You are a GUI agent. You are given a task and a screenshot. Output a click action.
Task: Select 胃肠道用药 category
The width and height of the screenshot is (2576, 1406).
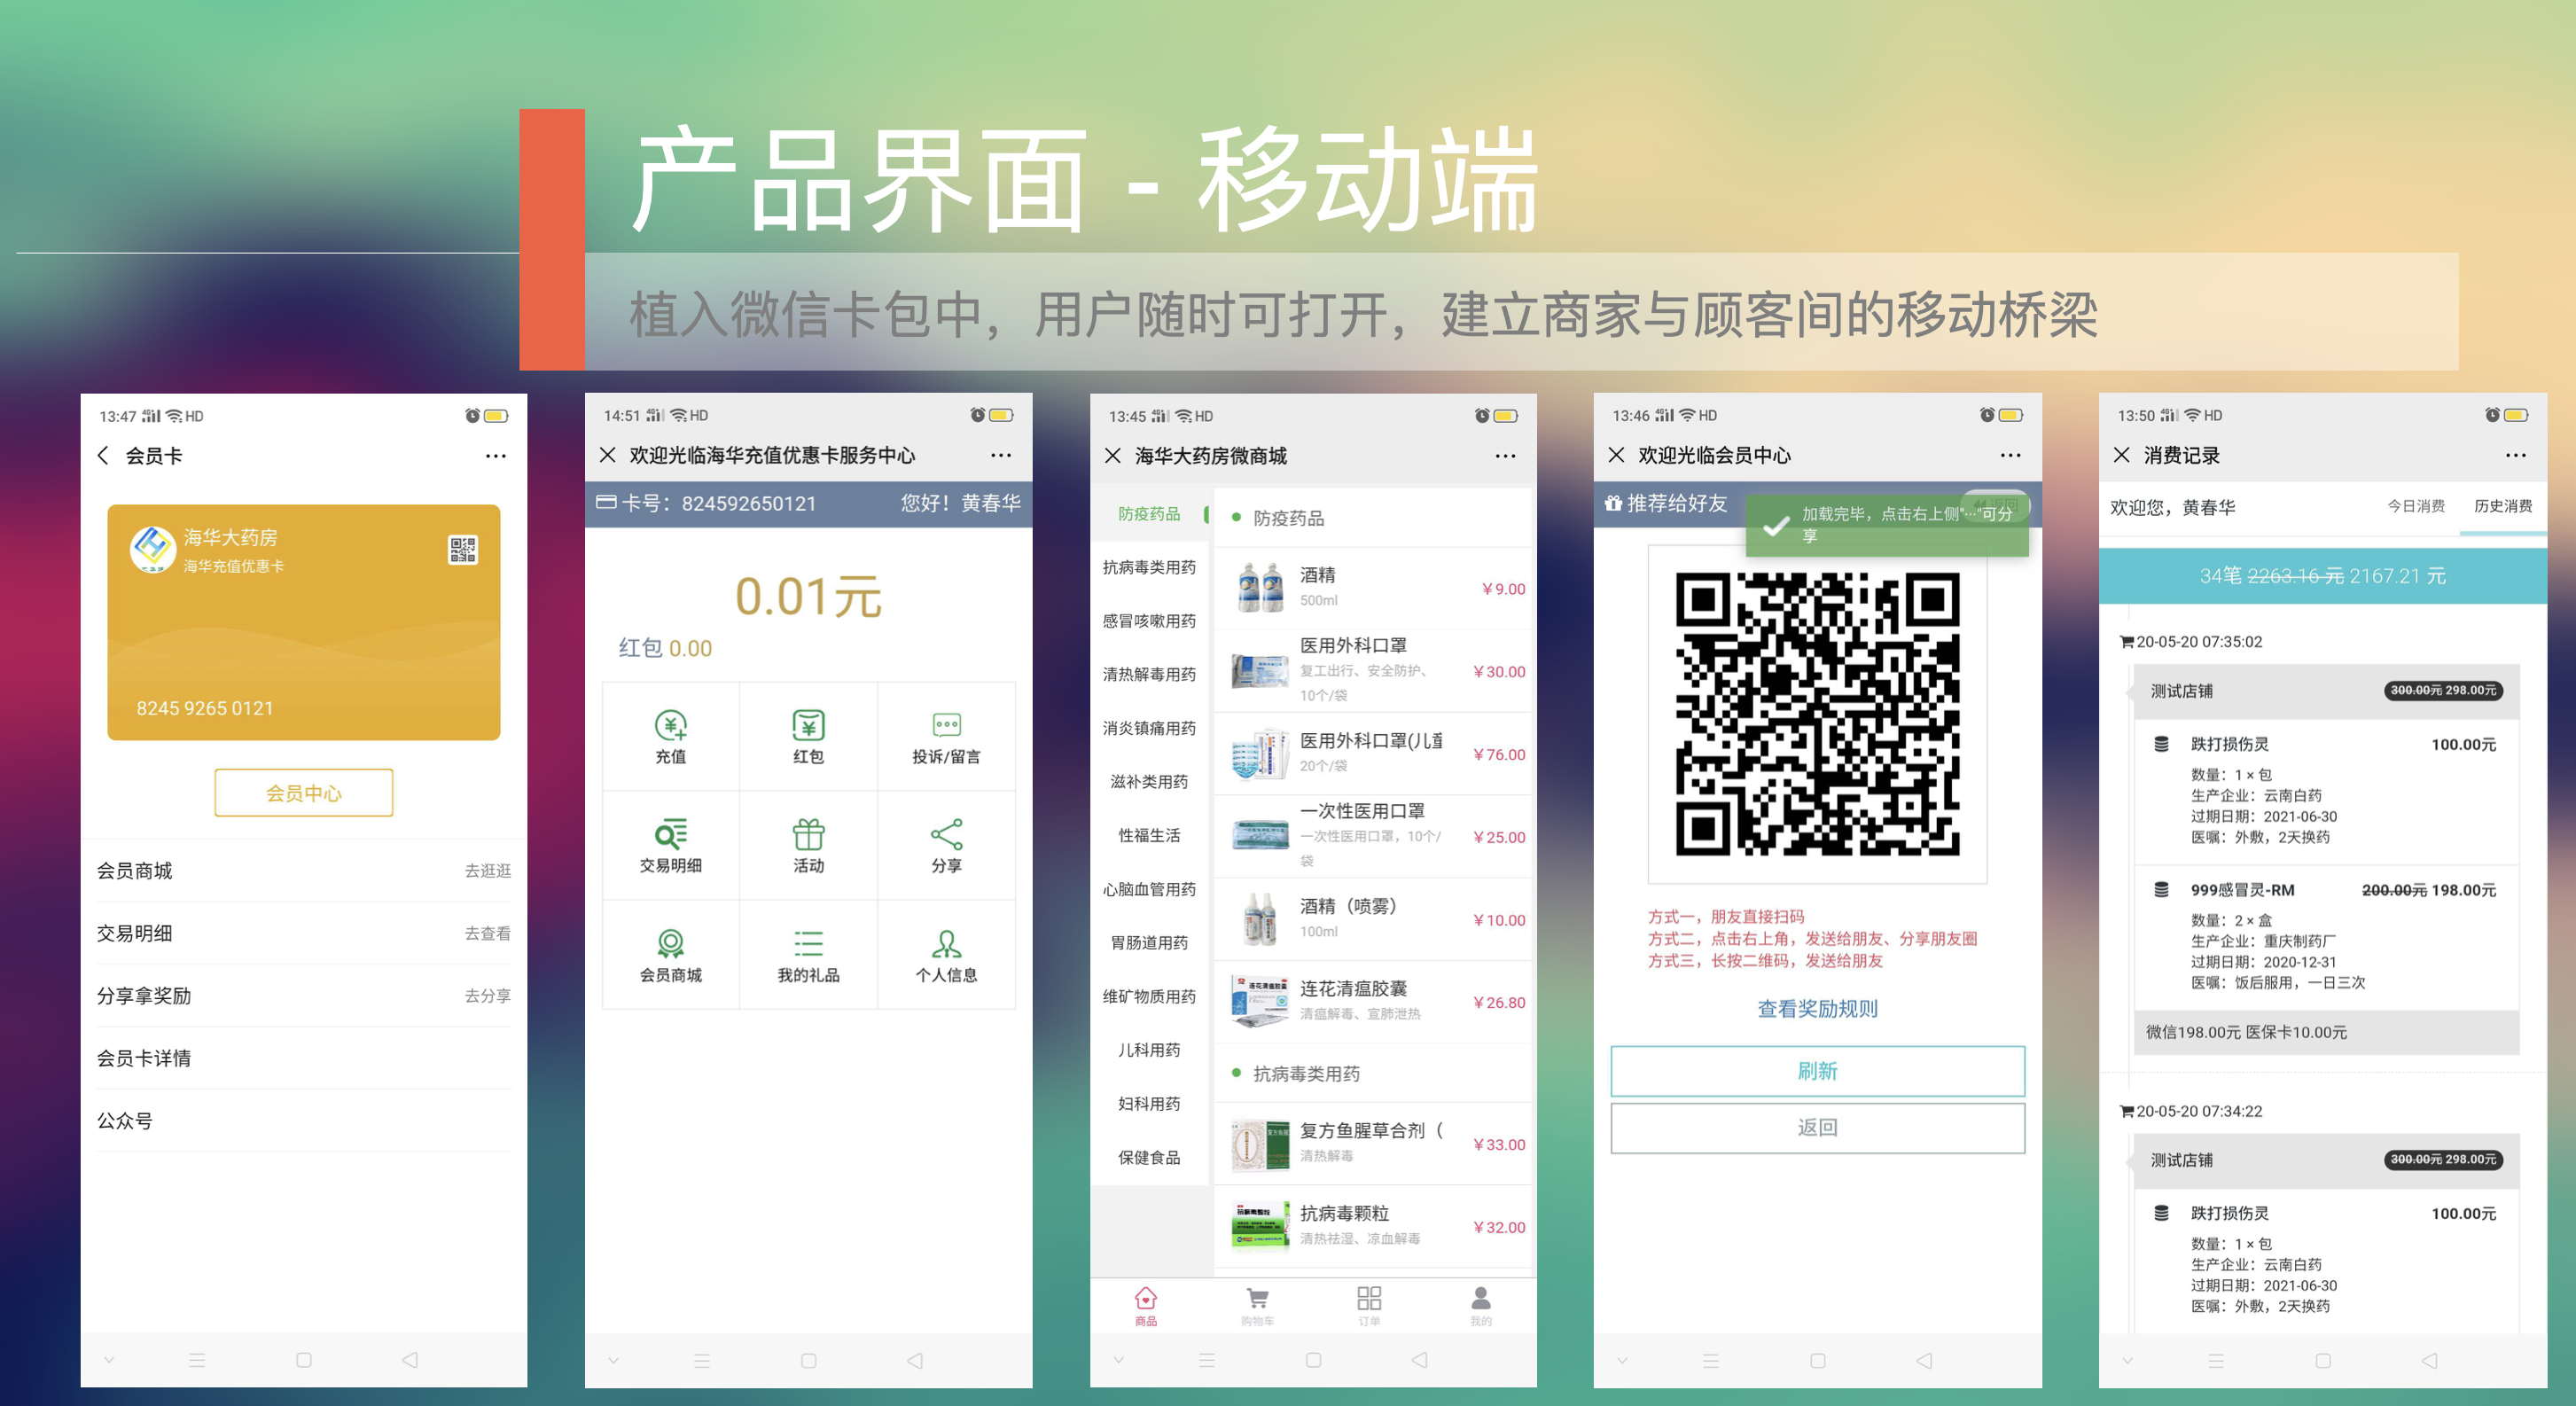click(x=1149, y=943)
